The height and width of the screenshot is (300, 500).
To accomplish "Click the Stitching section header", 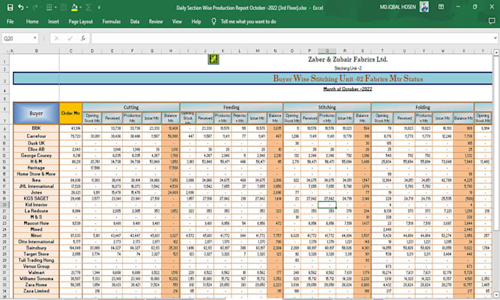I will pyautogui.click(x=327, y=107).
